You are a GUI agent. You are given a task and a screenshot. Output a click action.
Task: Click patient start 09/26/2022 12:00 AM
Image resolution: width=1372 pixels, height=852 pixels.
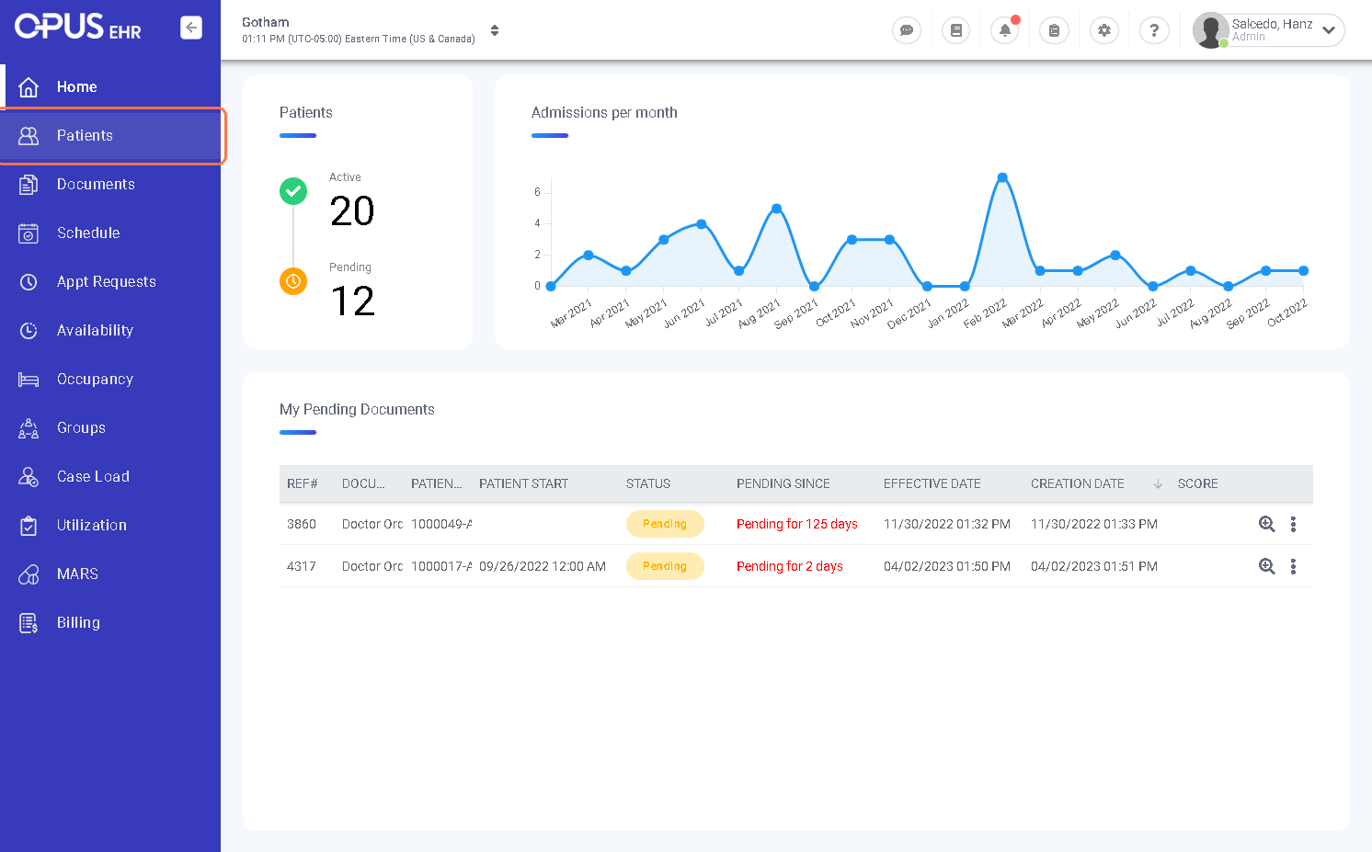pos(543,566)
